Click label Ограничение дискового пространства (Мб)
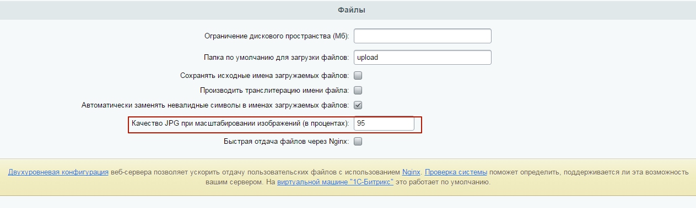The image size is (696, 208). click(x=277, y=36)
